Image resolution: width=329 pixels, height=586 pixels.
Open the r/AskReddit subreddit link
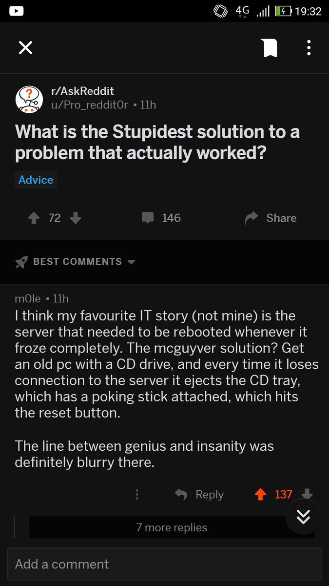point(82,91)
